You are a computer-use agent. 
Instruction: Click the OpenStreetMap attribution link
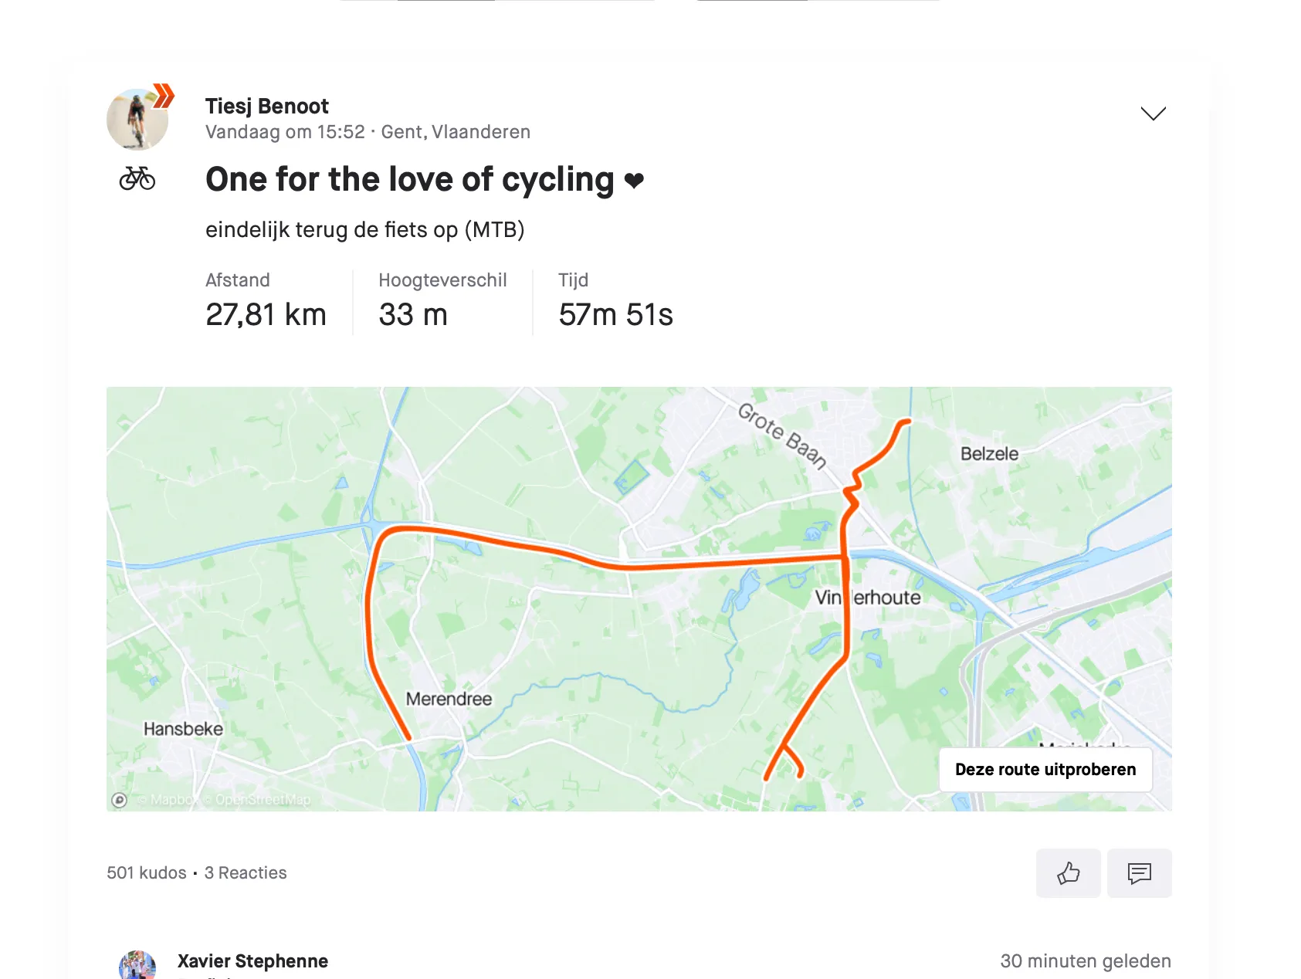pyautogui.click(x=263, y=800)
